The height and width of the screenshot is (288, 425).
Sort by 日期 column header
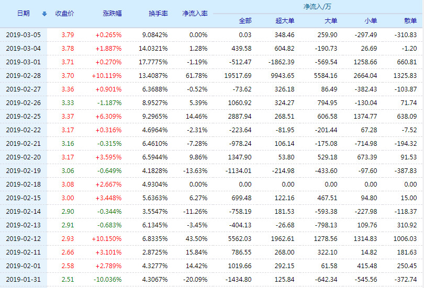(x=24, y=13)
